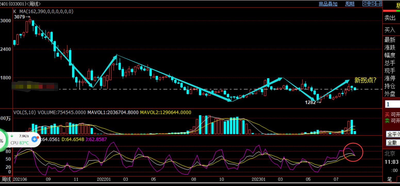
Task: Click the green percentage circle widget
Action: 3,140
